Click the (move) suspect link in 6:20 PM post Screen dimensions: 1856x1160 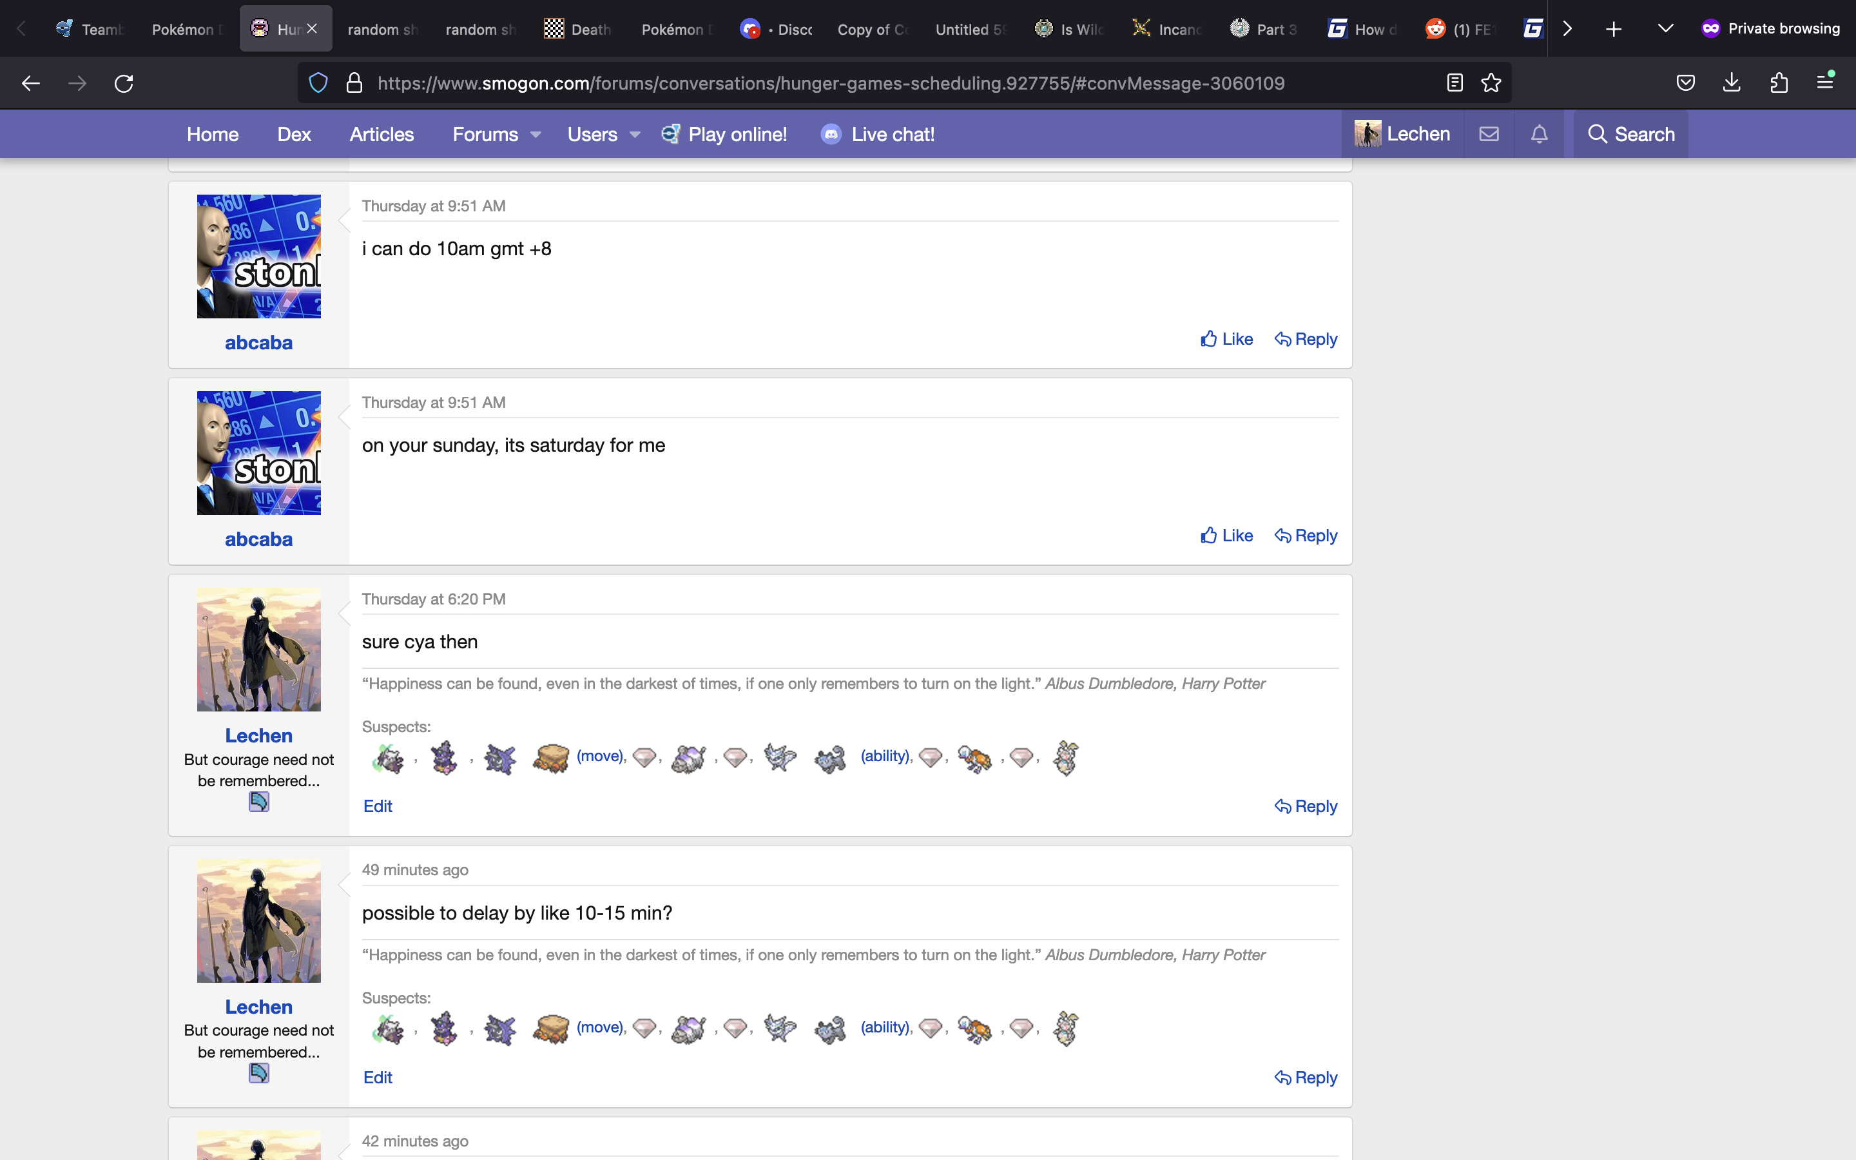click(x=600, y=757)
